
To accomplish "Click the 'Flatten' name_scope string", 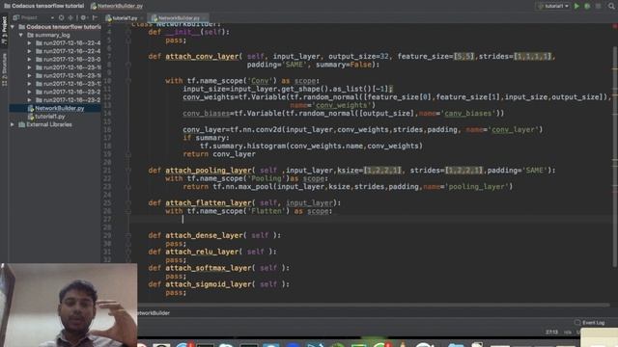I will click(x=267, y=211).
